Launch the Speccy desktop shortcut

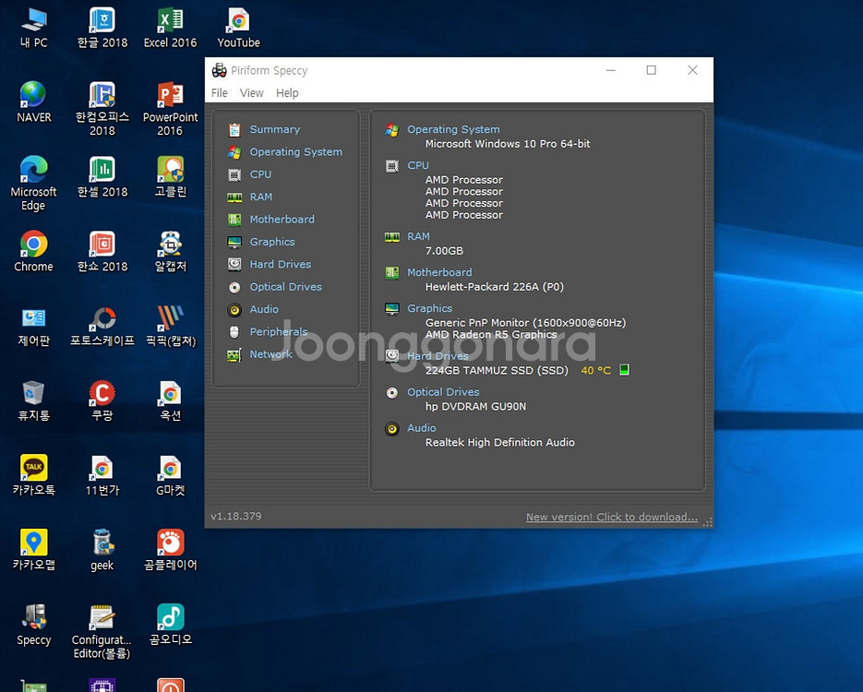pyautogui.click(x=34, y=626)
